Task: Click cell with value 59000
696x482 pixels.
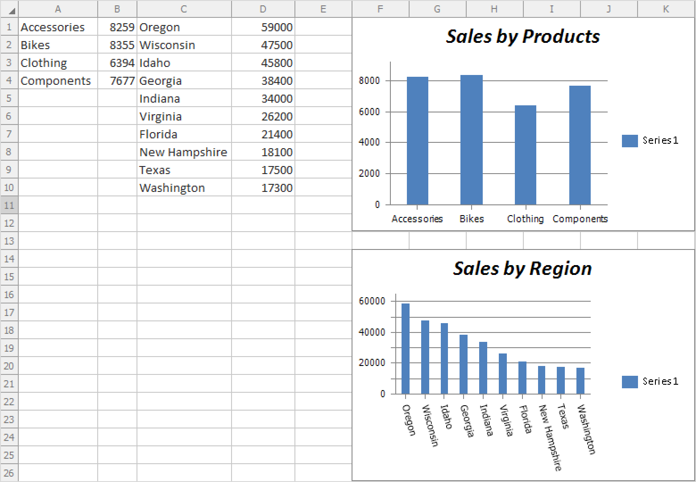Action: click(263, 27)
